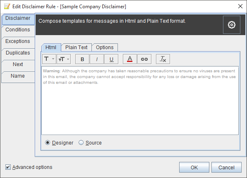This screenshot has height=178, width=247.
Task: Click inside the disclaimer text editor area
Action: coord(140,101)
